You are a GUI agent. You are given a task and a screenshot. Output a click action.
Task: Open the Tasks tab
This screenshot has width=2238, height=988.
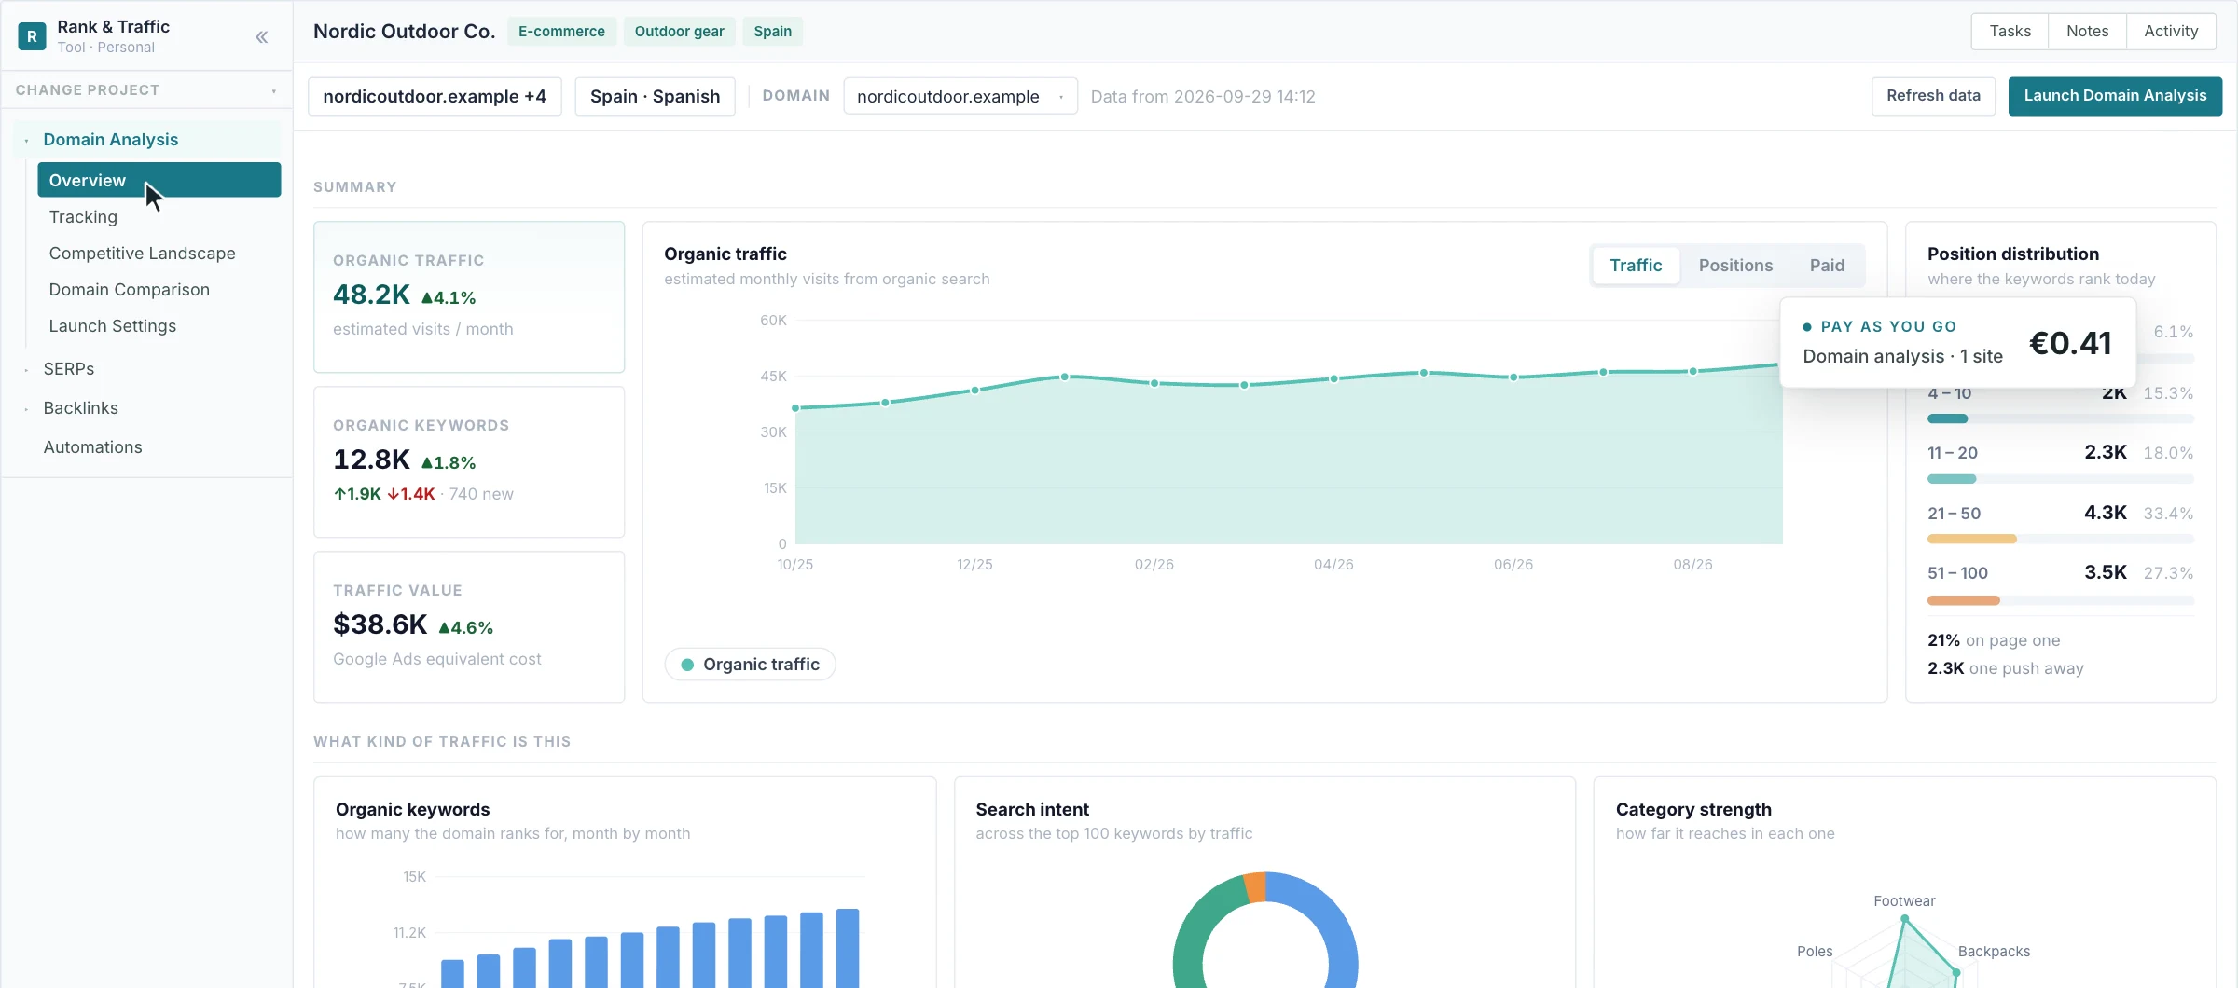pyautogui.click(x=2010, y=31)
